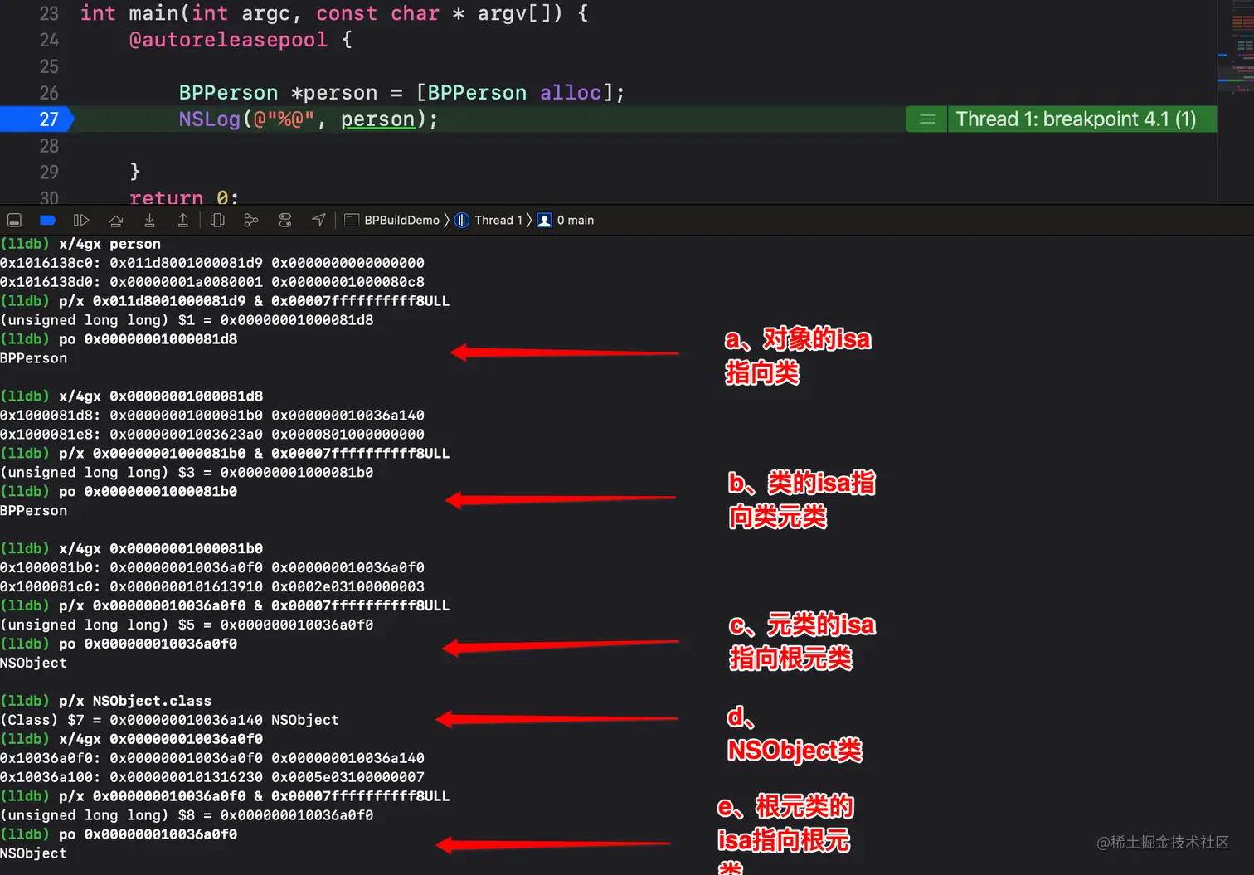Select BPBuildDemo process in debug bar
Screen dimensions: 1254x875
[392, 221]
